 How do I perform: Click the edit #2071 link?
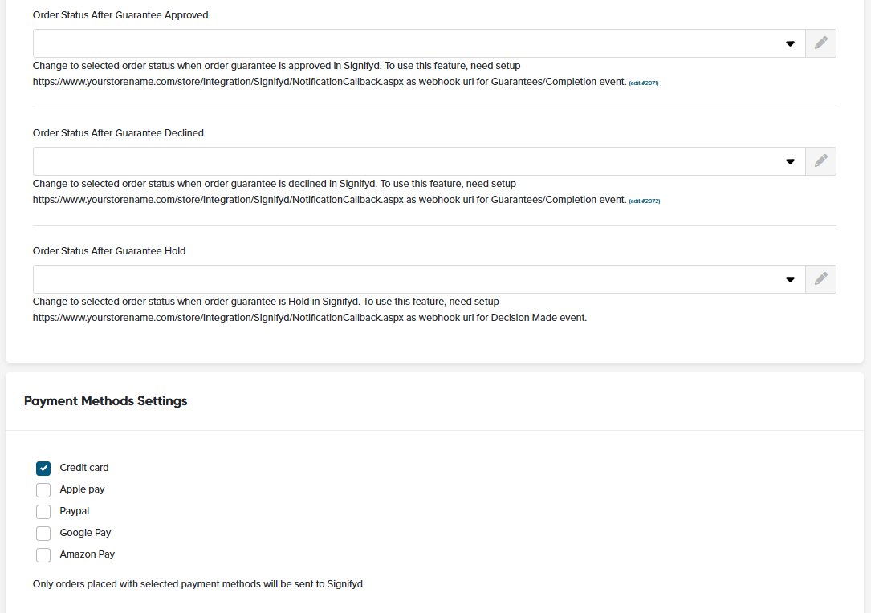pyautogui.click(x=644, y=83)
